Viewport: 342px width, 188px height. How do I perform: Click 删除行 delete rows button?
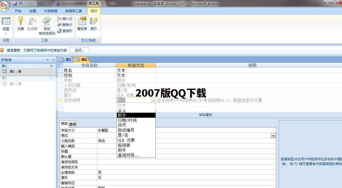pyautogui.click(x=65, y=25)
